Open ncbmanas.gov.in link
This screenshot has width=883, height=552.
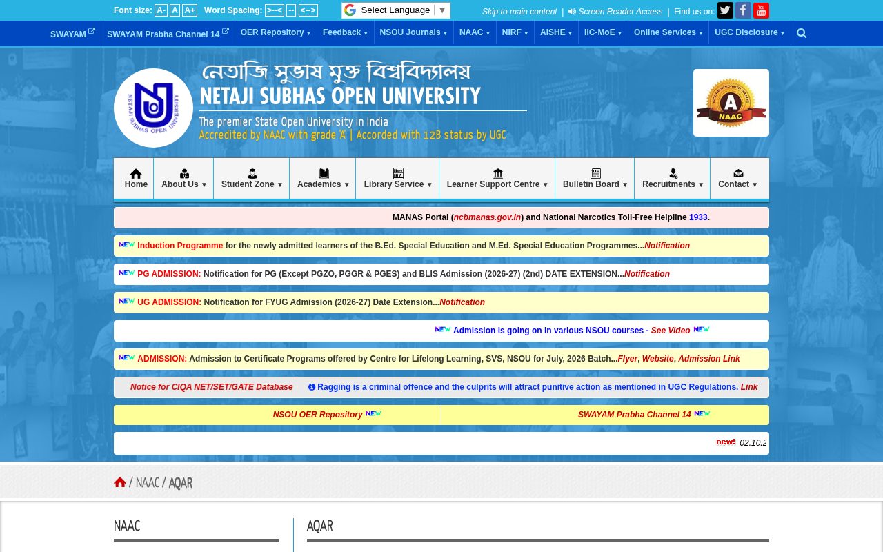488,217
